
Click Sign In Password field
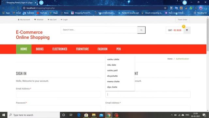[x=58, y=108]
